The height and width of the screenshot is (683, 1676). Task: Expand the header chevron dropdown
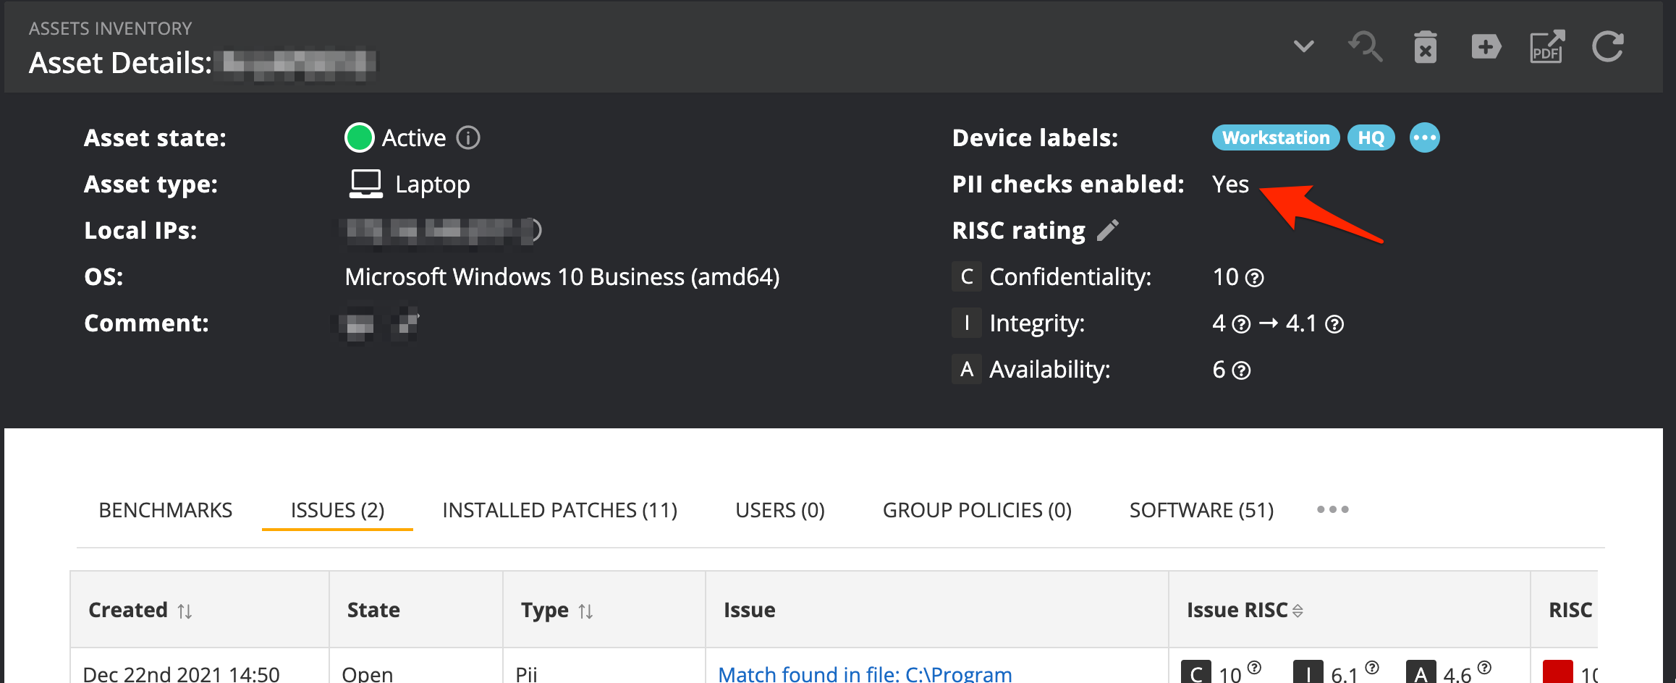[1303, 47]
